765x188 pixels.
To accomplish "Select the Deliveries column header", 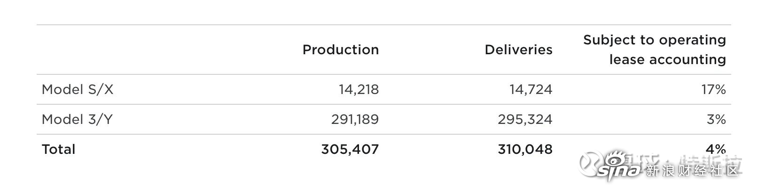I will click(x=519, y=50).
